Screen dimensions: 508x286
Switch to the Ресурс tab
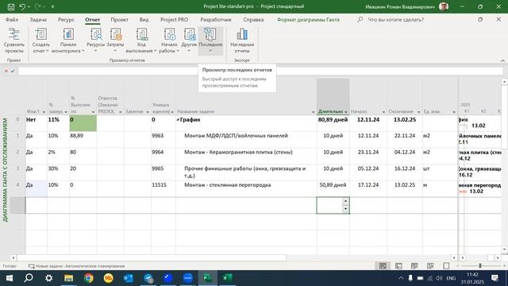tap(66, 20)
